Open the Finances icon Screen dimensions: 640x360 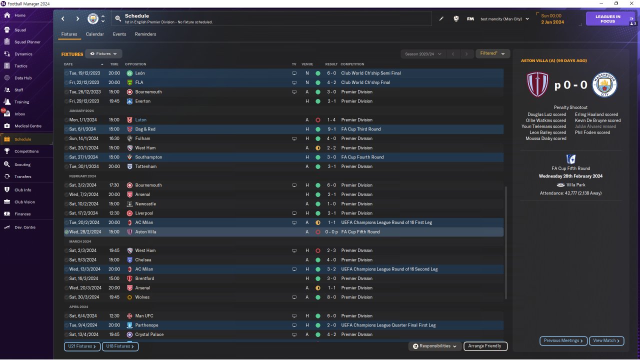tap(7, 214)
